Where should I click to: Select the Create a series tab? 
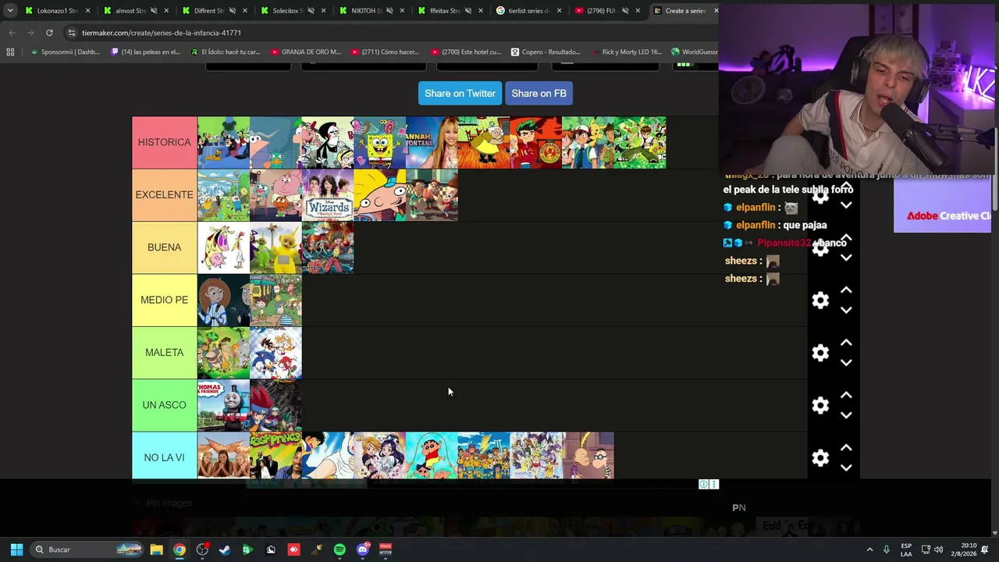pos(684,11)
